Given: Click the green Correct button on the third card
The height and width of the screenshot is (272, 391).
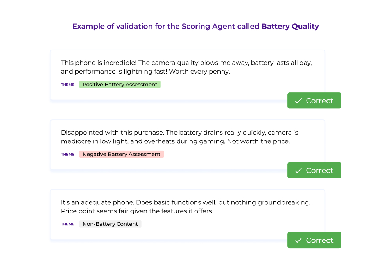Looking at the screenshot, I should coord(314,240).
